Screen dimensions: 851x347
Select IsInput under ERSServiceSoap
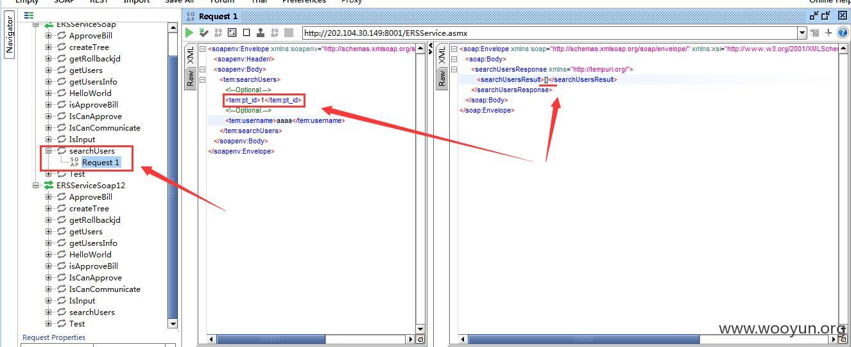(82, 140)
